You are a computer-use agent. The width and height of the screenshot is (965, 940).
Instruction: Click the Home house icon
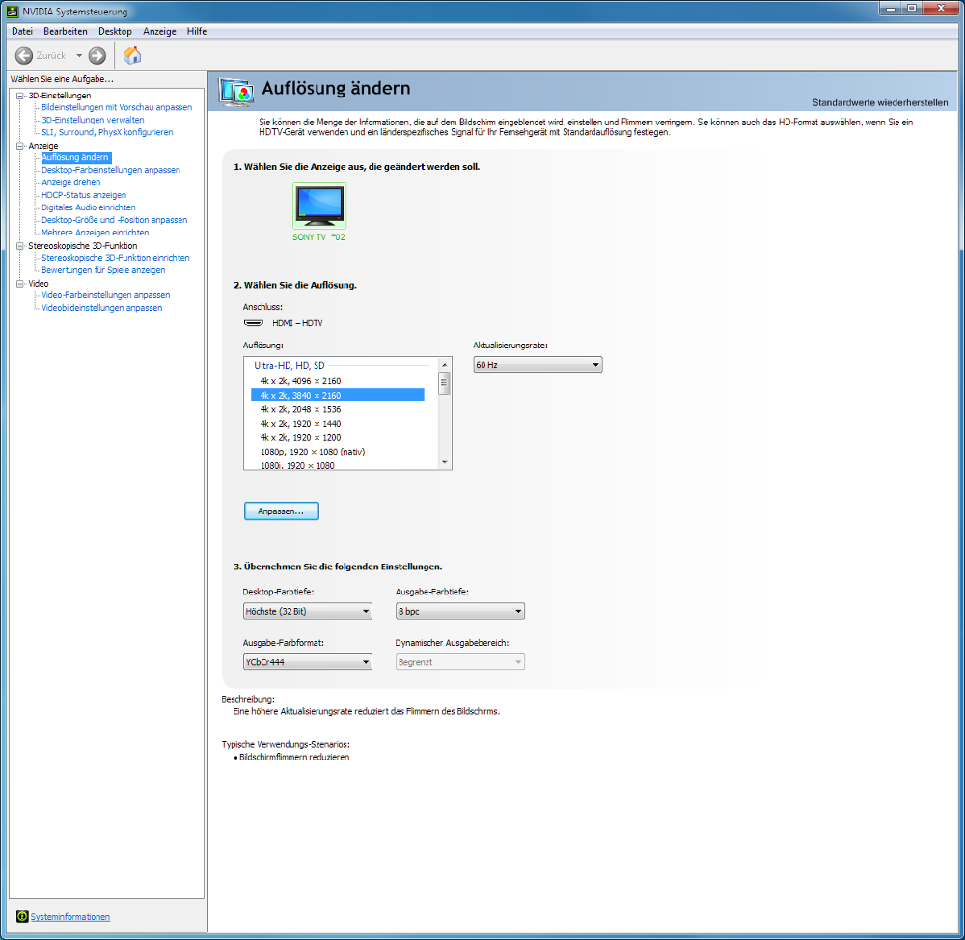pos(132,55)
